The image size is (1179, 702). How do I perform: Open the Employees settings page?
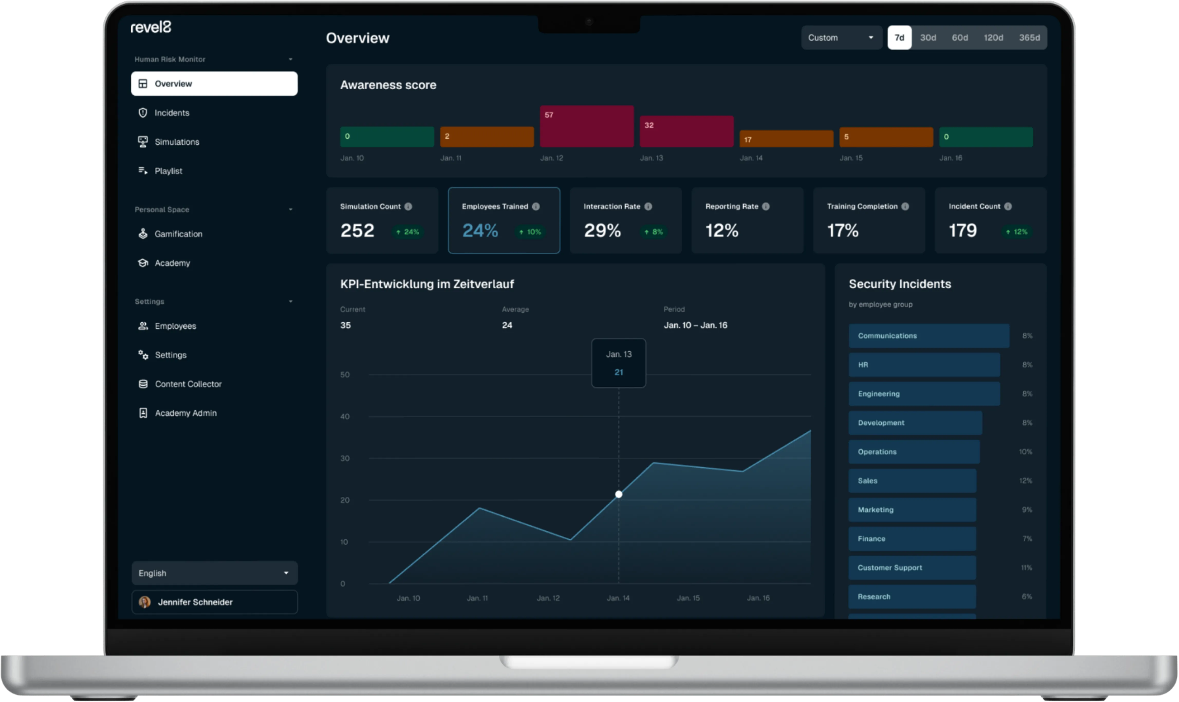175,326
